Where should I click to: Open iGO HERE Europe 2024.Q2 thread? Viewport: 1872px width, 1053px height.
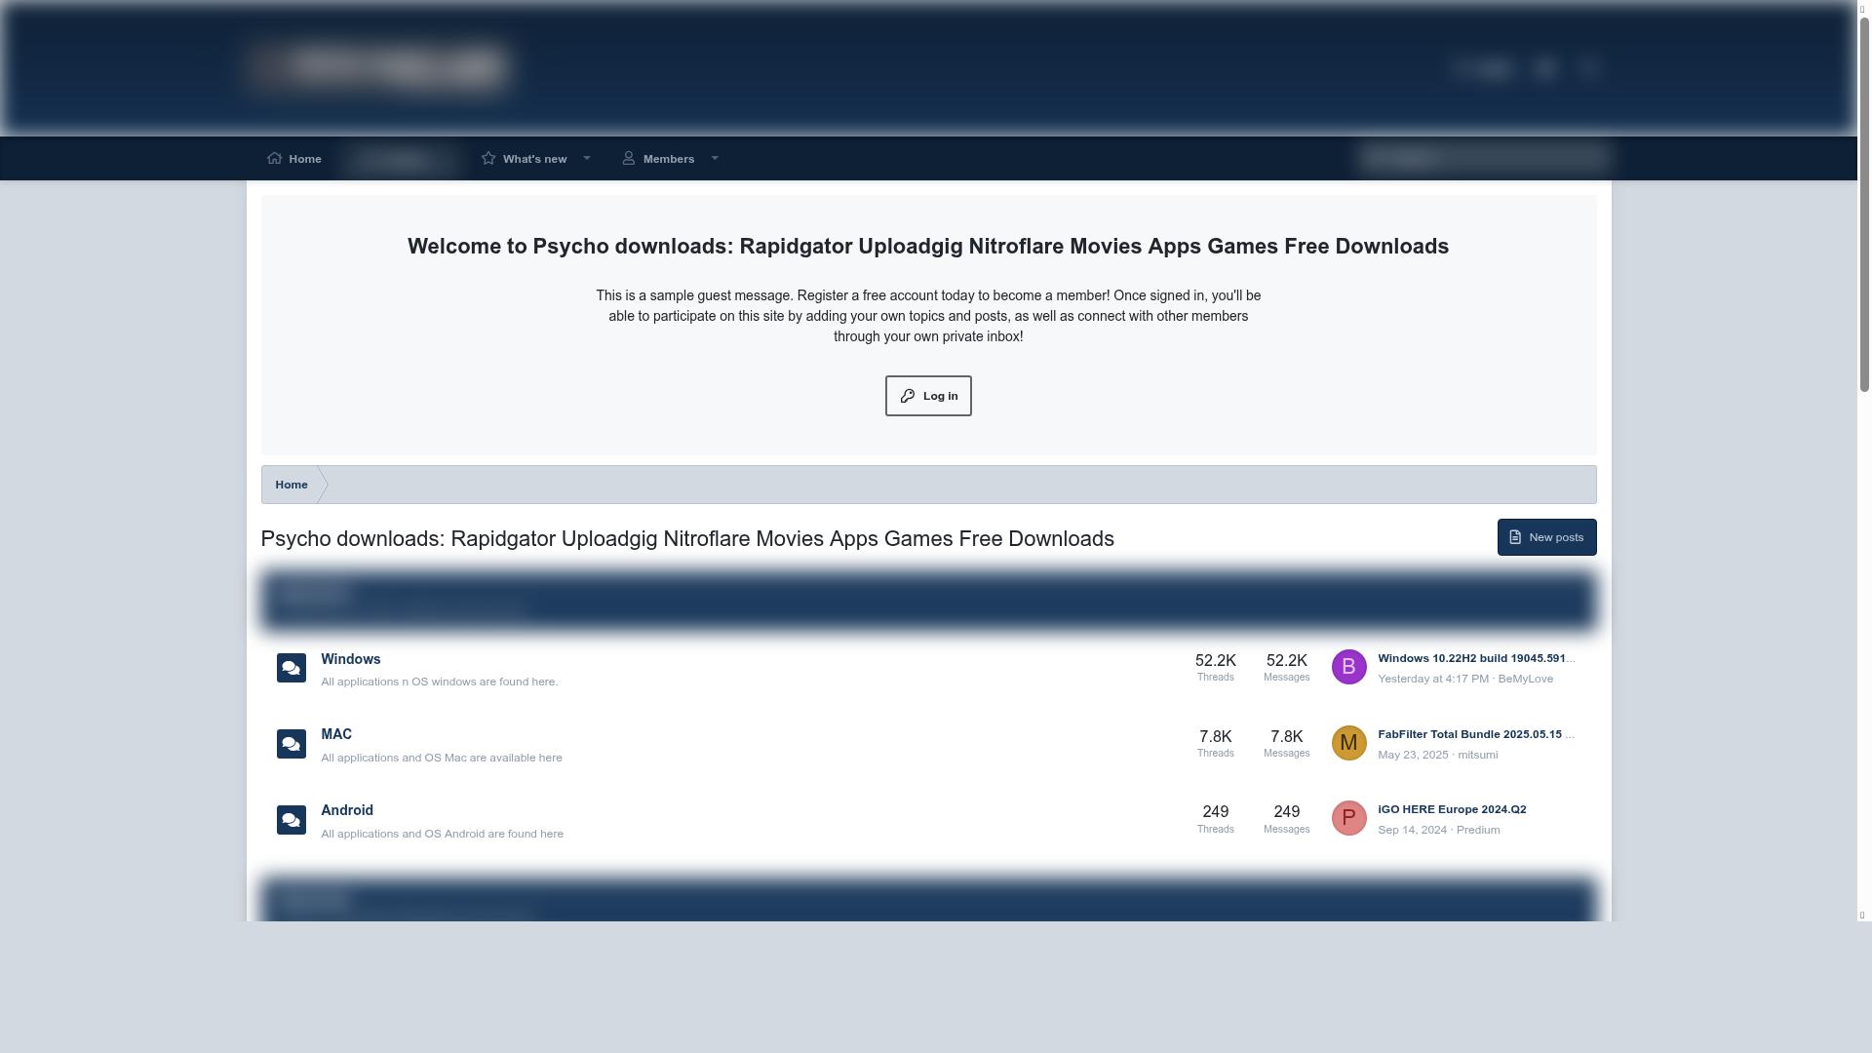(1452, 809)
